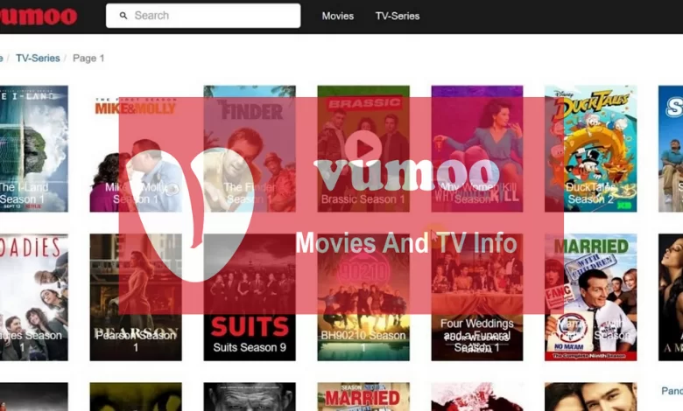683x411 pixels.
Task: Follow the TV-Series breadcrumb link
Action: point(38,59)
